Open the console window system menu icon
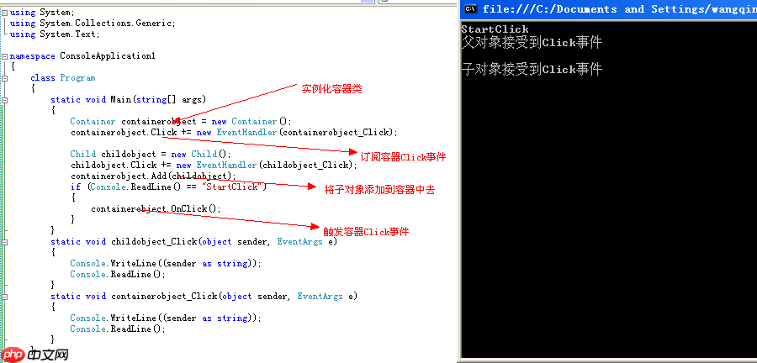Viewport: 757px width, 363px height. pyautogui.click(x=471, y=9)
